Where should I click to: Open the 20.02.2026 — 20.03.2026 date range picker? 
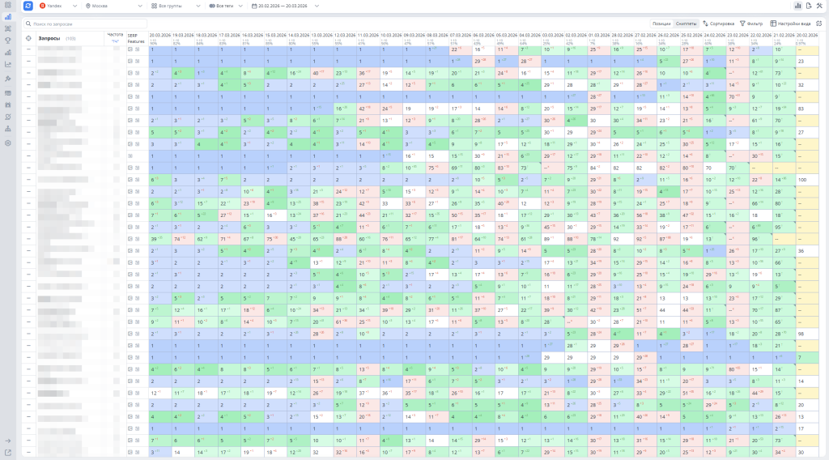point(285,6)
